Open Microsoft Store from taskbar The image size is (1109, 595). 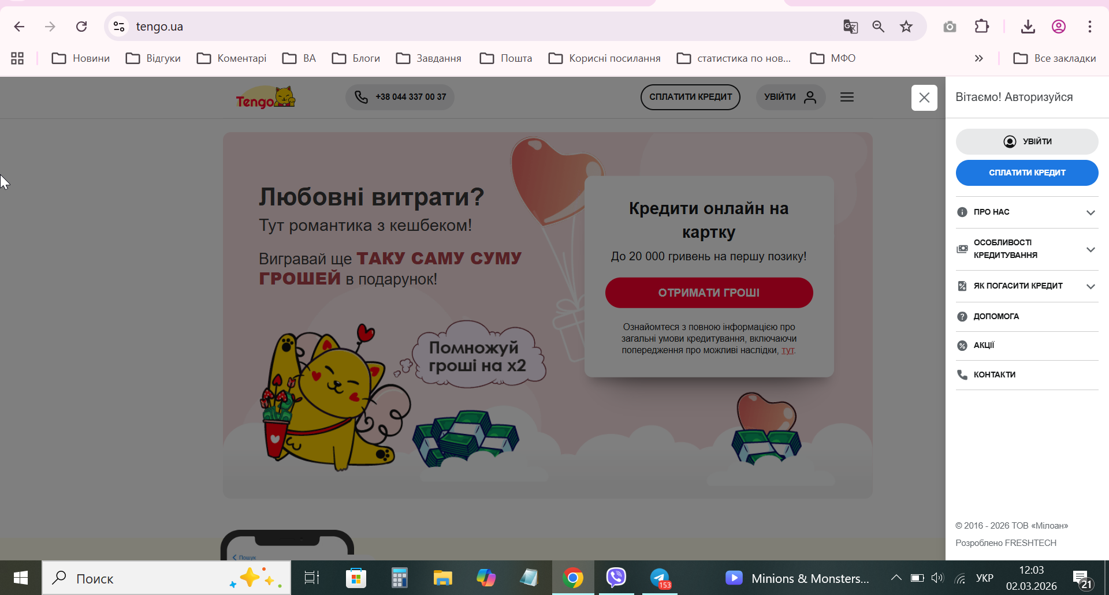point(356,578)
